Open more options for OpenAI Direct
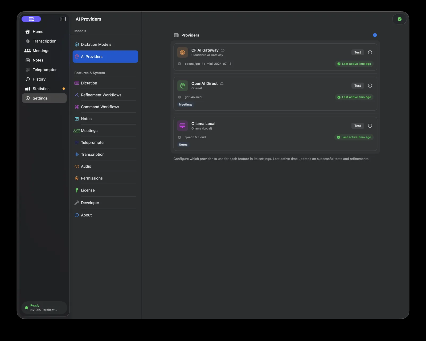This screenshot has height=341, width=426. pyautogui.click(x=370, y=86)
